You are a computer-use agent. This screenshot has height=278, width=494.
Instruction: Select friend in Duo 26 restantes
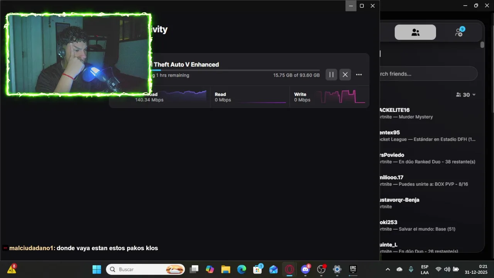click(x=428, y=247)
